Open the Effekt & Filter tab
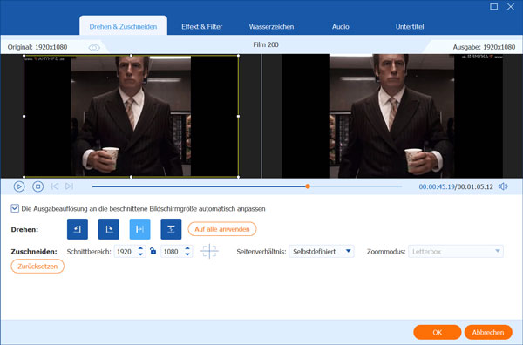Viewport: 523px width, 345px height. (x=202, y=27)
